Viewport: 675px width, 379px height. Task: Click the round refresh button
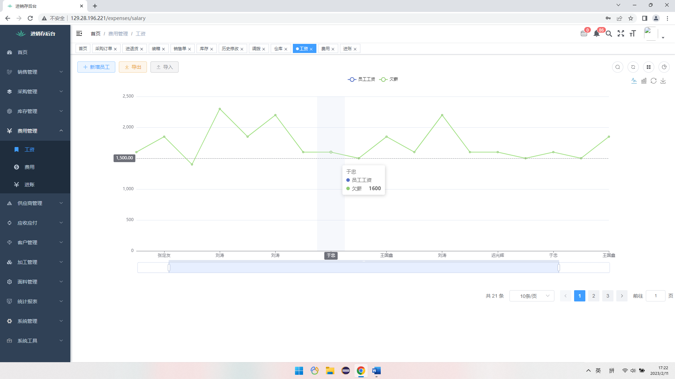click(633, 67)
